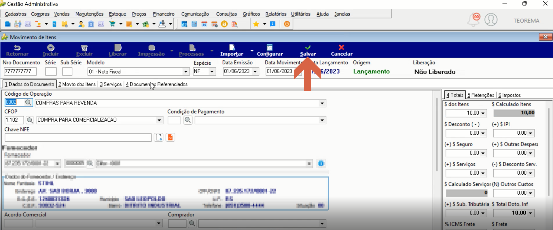This screenshot has width=553, height=230.
Task: Click the Incluir button
Action: pos(50,50)
